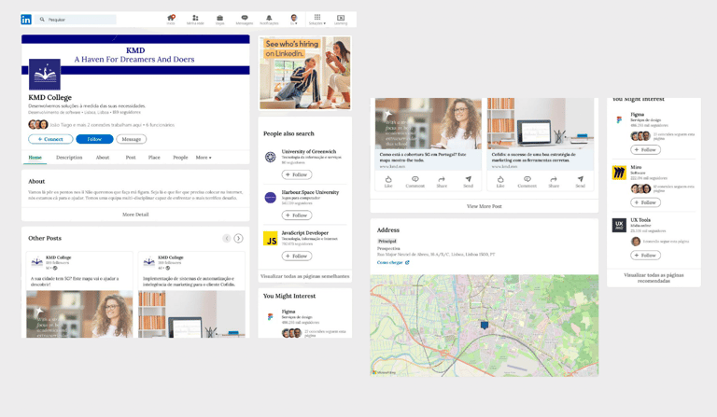The height and width of the screenshot is (417, 717).
Task: Open the Notificações bell icon
Action: click(269, 20)
